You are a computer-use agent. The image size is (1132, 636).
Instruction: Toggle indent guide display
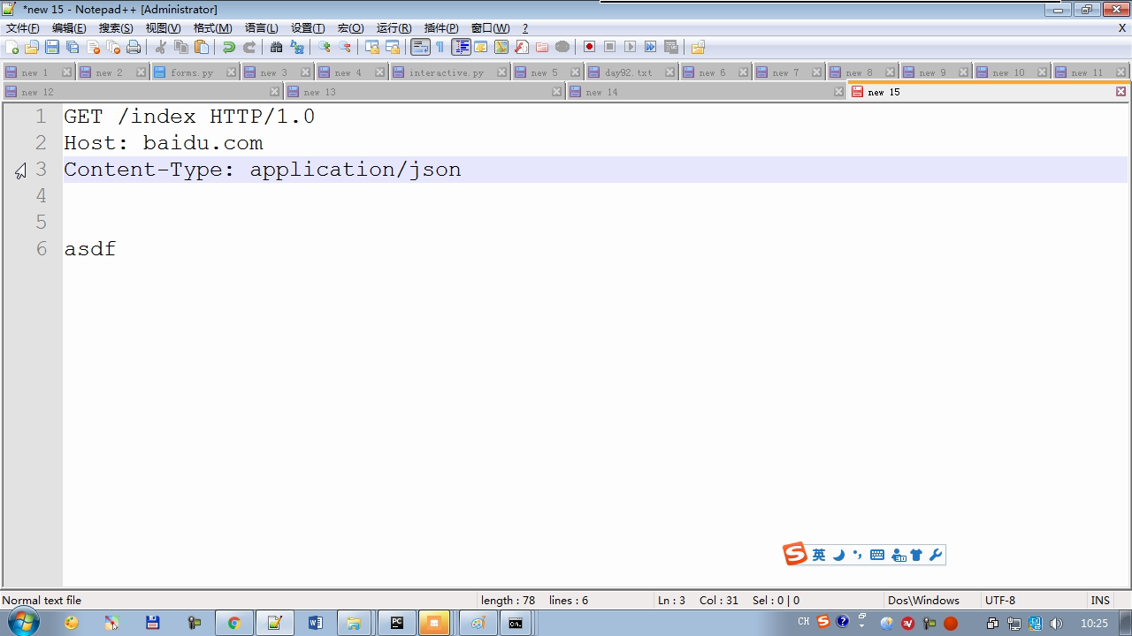tap(461, 48)
